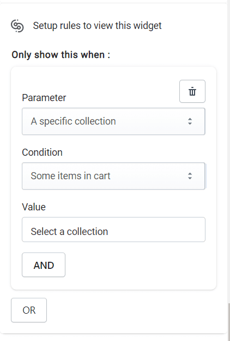This screenshot has width=230, height=341.
Task: Click the down caret in Condition selector
Action: pyautogui.click(x=190, y=178)
